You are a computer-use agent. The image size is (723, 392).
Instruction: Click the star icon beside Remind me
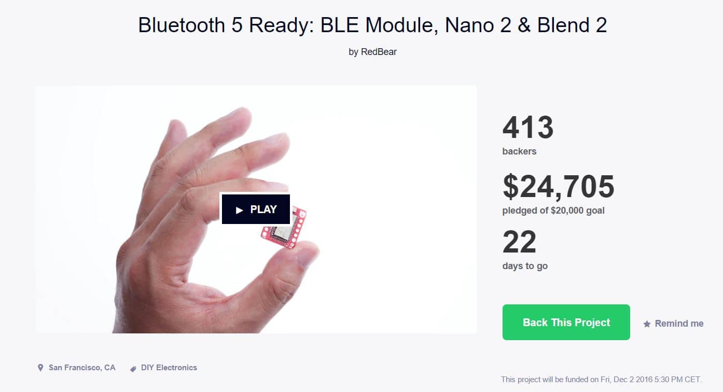[x=647, y=324]
